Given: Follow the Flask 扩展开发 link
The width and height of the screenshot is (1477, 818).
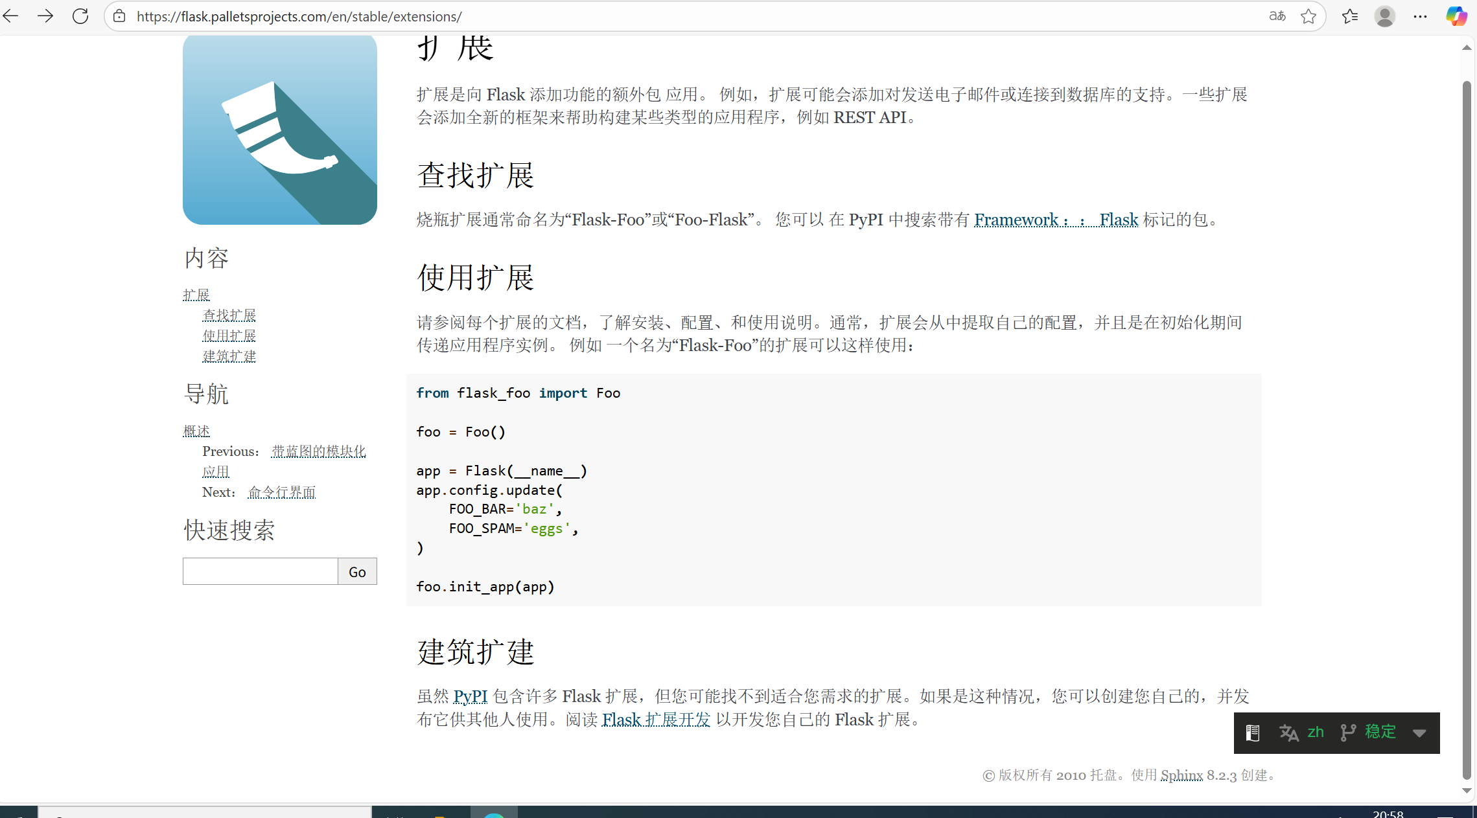Looking at the screenshot, I should pos(656,720).
